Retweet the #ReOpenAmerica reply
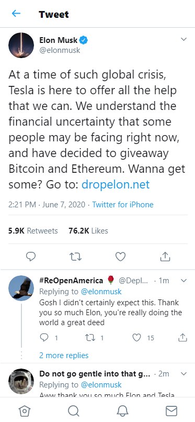195x422 pixels. click(91, 338)
